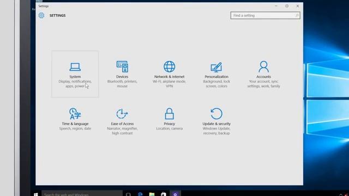Open the Personalization monitor and pen icon
The height and width of the screenshot is (196, 349).
point(216,67)
